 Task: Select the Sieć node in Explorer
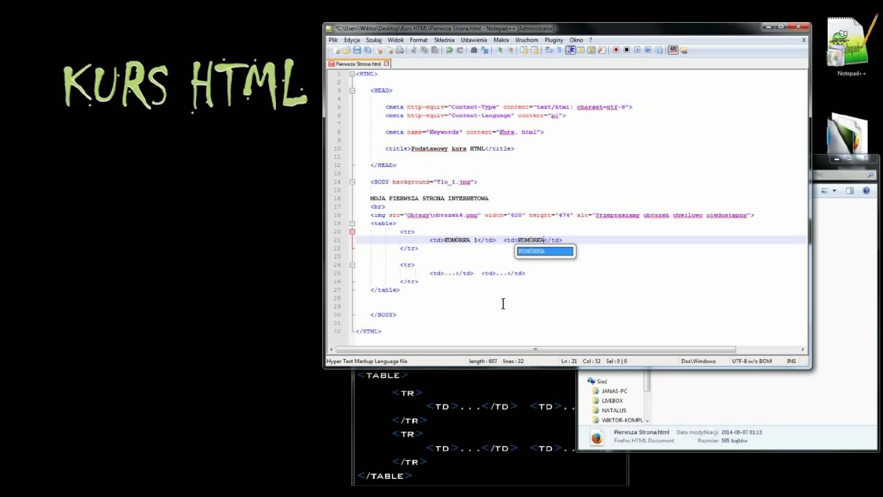coord(597,381)
